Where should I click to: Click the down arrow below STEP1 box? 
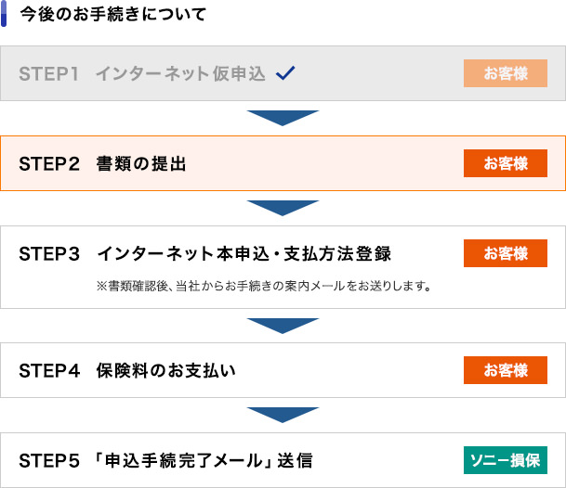click(x=283, y=118)
